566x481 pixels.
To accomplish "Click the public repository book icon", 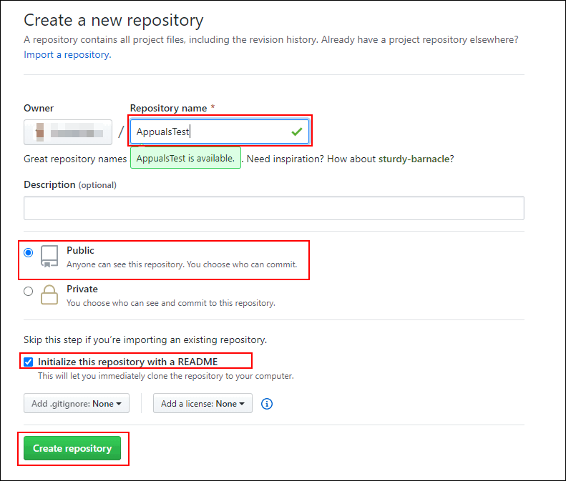I will tap(49, 256).
